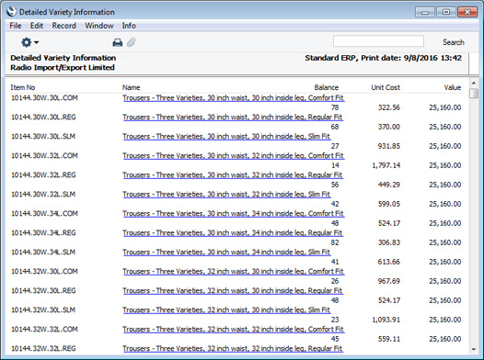Screen dimensions: 484x360
Task: Select item number 10144.30W.30L.SLM
Action: point(43,137)
